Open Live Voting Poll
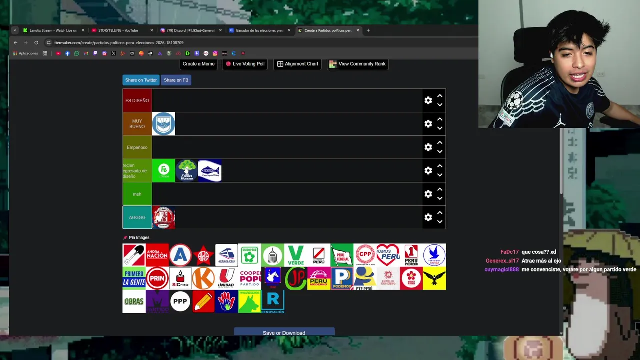 tap(245, 64)
